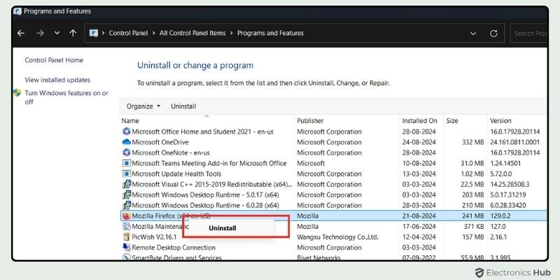Click Microsoft Teams Meeting Add-in icon
The width and height of the screenshot is (560, 280).
pyautogui.click(x=127, y=163)
